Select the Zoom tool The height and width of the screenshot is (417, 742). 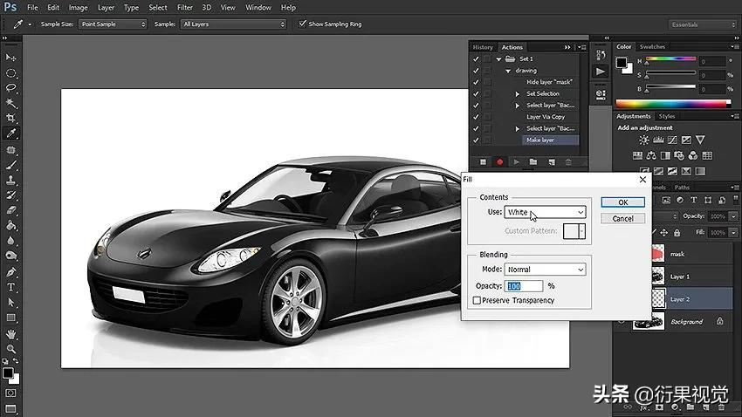pyautogui.click(x=11, y=349)
